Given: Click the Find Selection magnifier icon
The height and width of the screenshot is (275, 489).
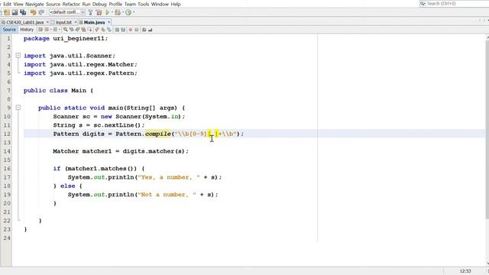Looking at the screenshot, I should [x=65, y=30].
